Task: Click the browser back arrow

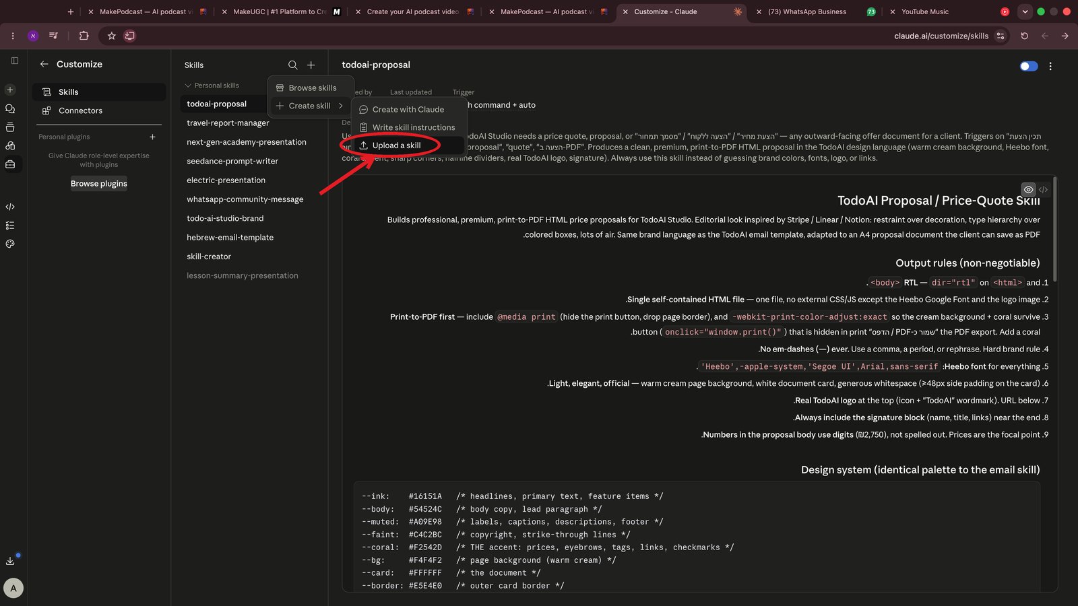Action: [1044, 36]
